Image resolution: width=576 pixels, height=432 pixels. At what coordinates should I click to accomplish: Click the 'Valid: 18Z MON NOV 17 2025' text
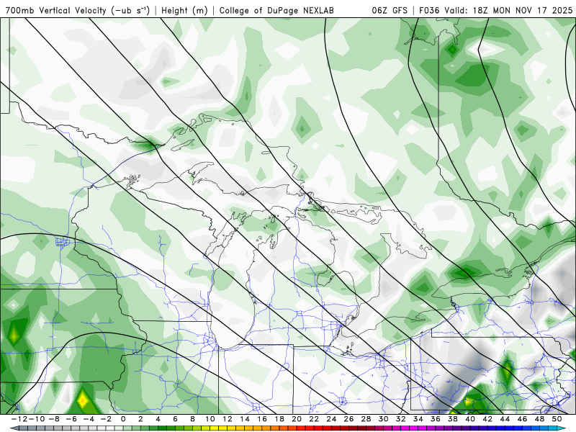508,11
